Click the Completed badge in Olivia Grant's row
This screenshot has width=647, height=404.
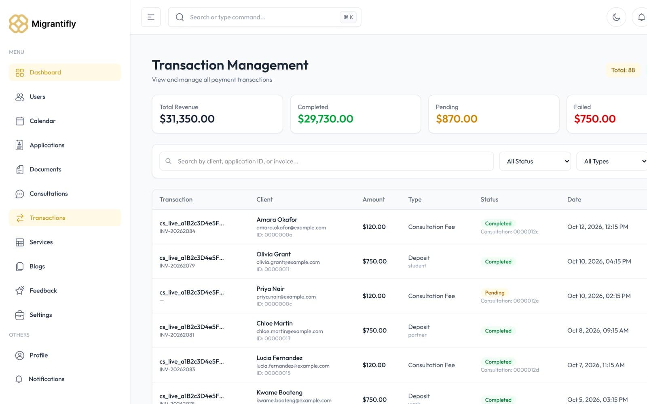498,261
